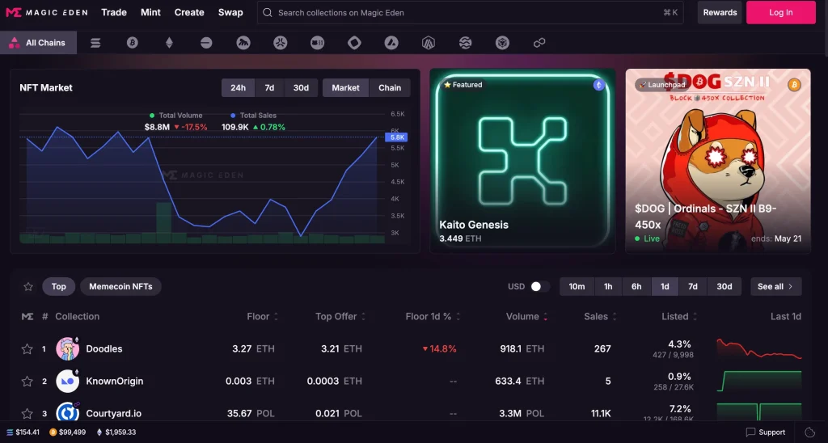Click the Courtyard.io collection avatar

click(x=68, y=413)
